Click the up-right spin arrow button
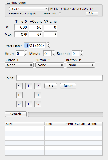This screenshot has height=160, width=108. 37,86
